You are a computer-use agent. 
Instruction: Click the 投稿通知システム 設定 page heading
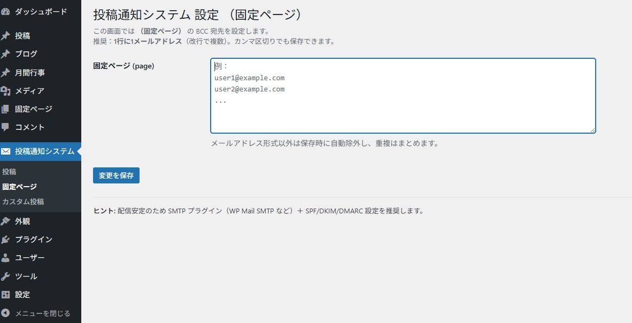pyautogui.click(x=197, y=15)
